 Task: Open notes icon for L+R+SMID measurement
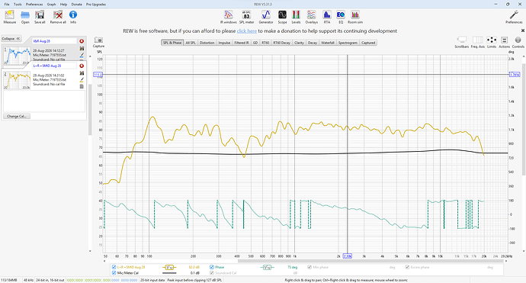point(82,87)
